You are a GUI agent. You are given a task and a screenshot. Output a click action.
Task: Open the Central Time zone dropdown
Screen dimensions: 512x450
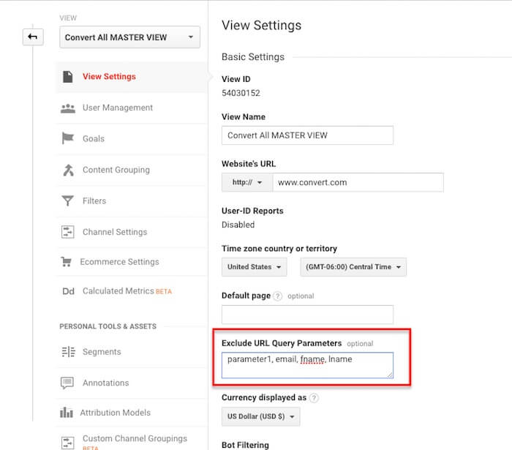coord(353,267)
